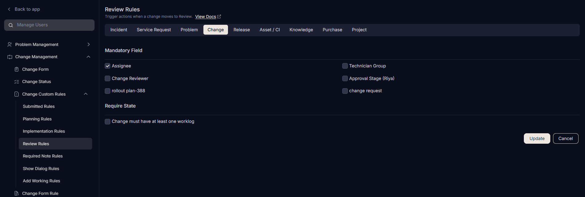Switch to the Incident tab

click(x=119, y=30)
